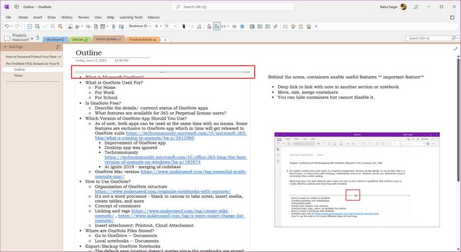Click the chain link icon in toolbar
Image resolution: width=461 pixels, height=252 pixels.
(88, 26)
